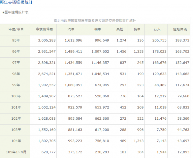Click car value 1,060,951 in 99年 row
193x158 pixels.
pos(73,85)
